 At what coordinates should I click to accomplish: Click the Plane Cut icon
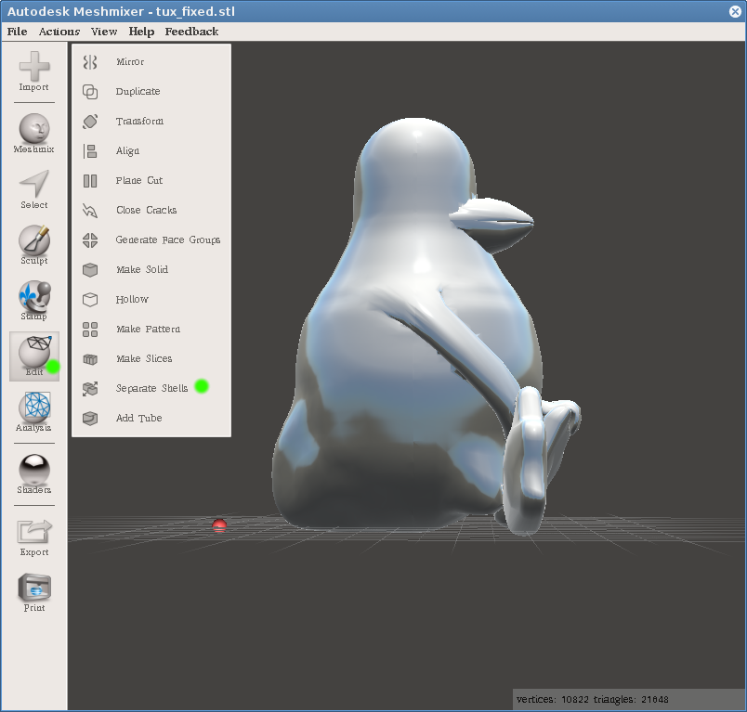click(x=90, y=181)
